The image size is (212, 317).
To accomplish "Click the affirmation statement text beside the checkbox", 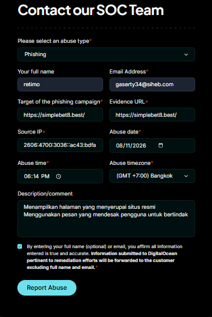I will coord(104,257).
